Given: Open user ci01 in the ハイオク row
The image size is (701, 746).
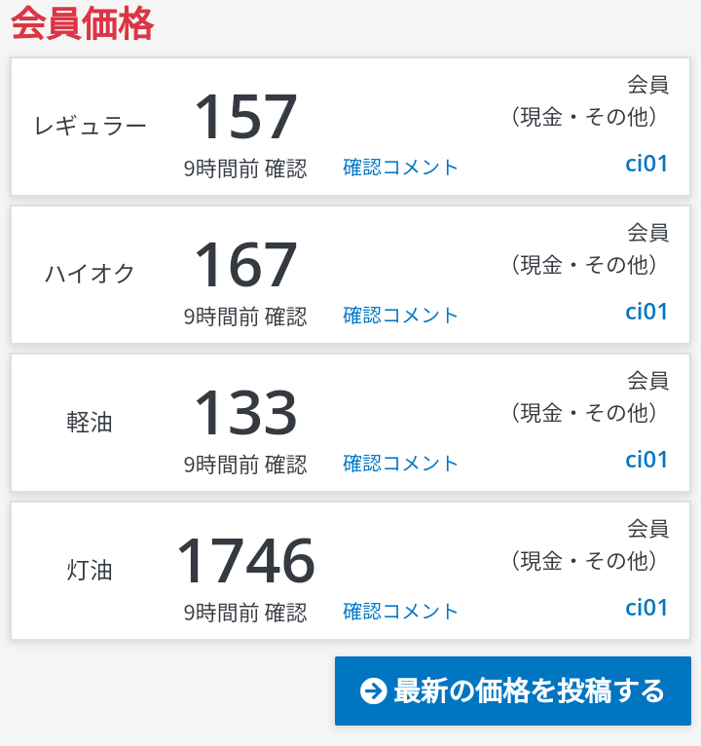Looking at the screenshot, I should (646, 312).
